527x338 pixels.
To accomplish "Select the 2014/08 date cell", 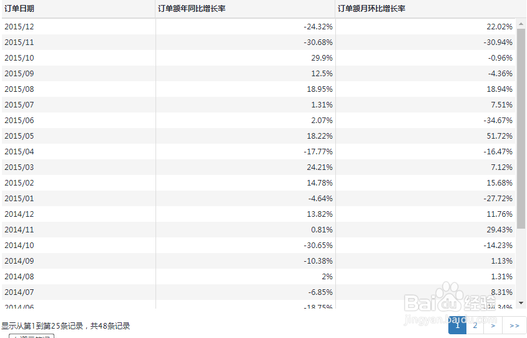I will tap(19, 277).
